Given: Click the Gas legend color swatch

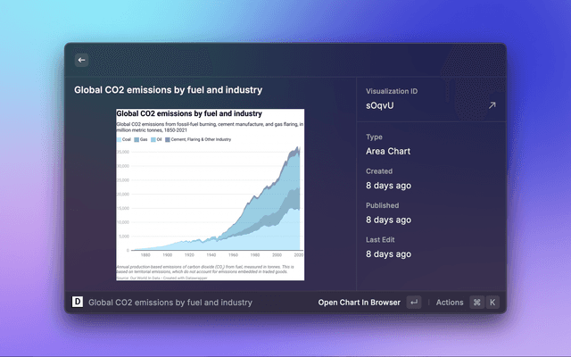Looking at the screenshot, I should [x=137, y=140].
